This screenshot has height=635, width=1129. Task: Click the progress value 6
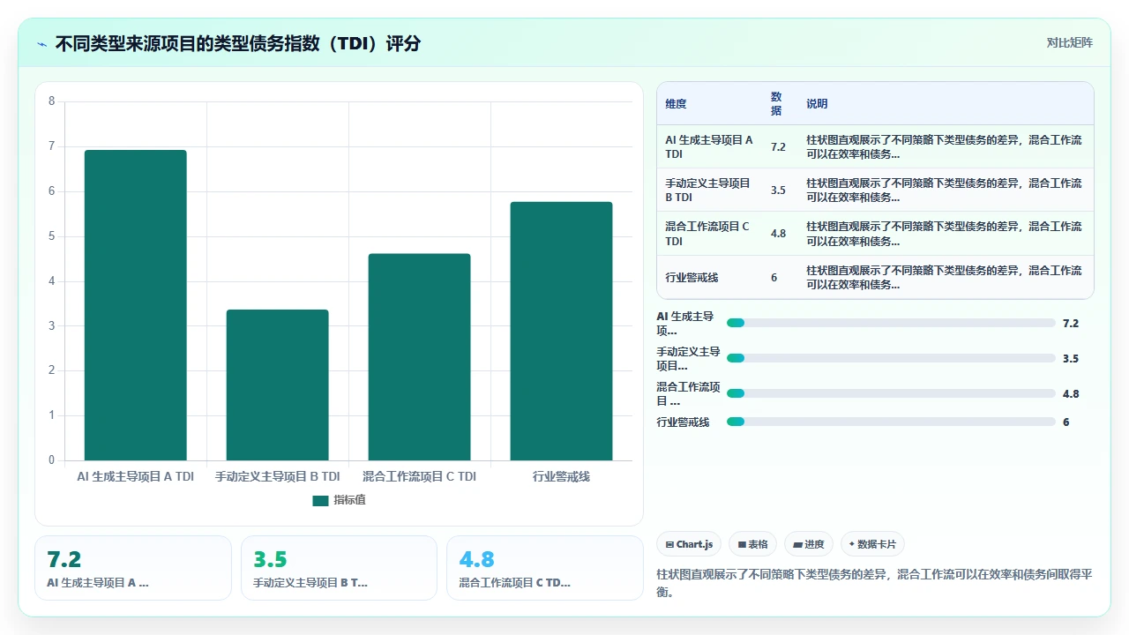click(1066, 422)
